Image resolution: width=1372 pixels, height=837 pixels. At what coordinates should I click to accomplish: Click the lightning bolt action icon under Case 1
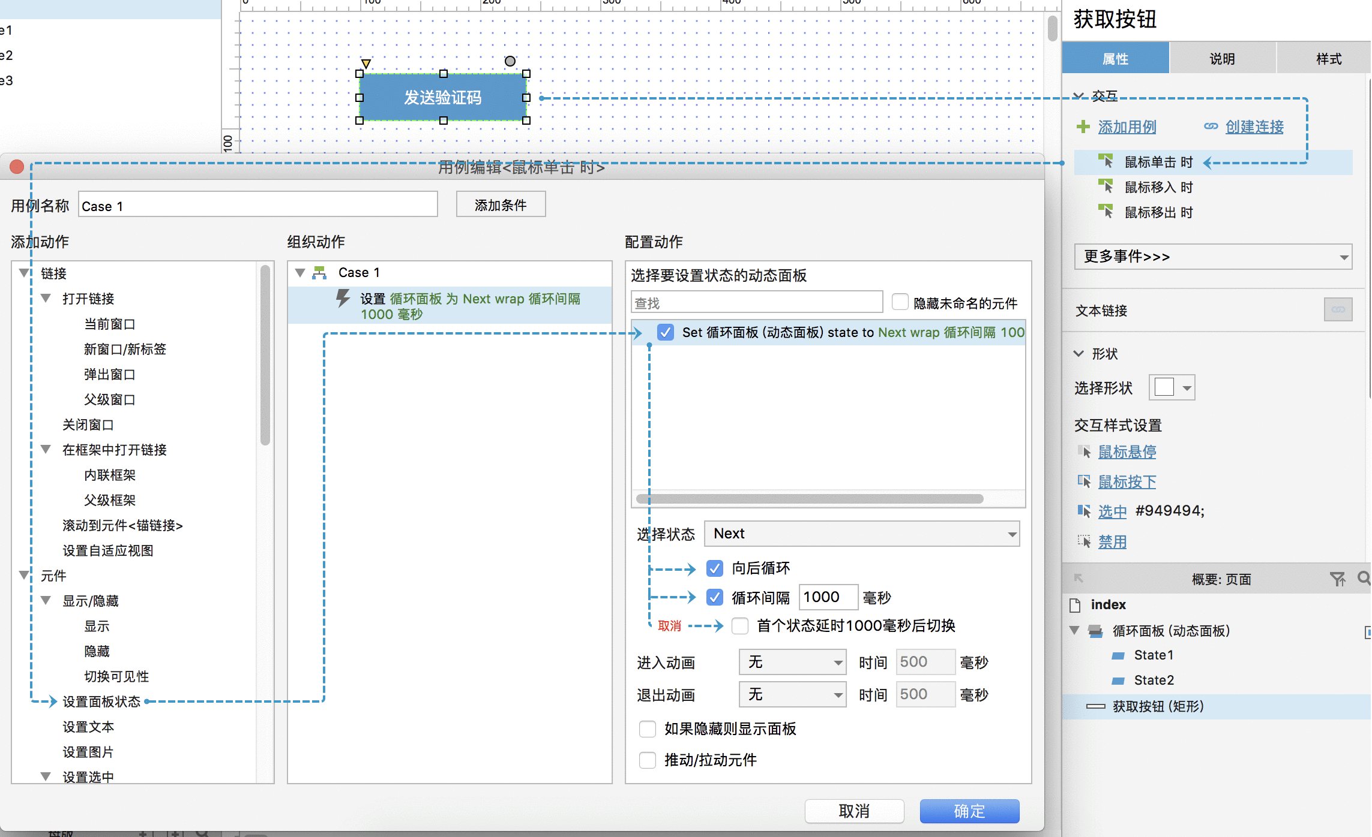pyautogui.click(x=343, y=298)
